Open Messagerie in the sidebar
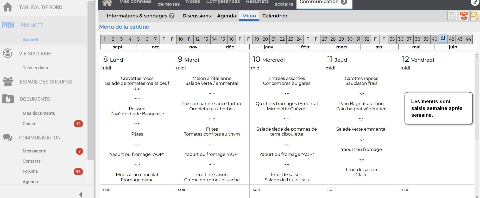This screenshot has width=480, height=198. (34, 151)
